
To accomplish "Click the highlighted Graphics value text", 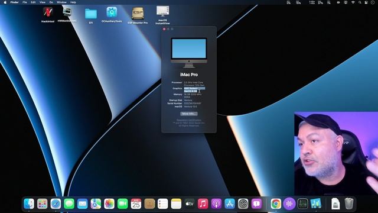I will tap(194, 90).
